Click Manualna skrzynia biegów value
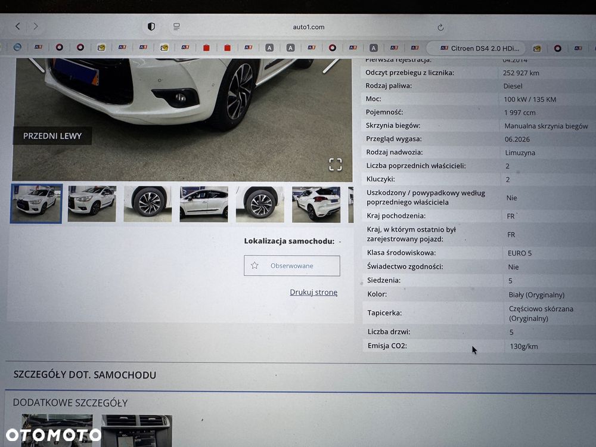596x447 pixels. pyautogui.click(x=546, y=126)
